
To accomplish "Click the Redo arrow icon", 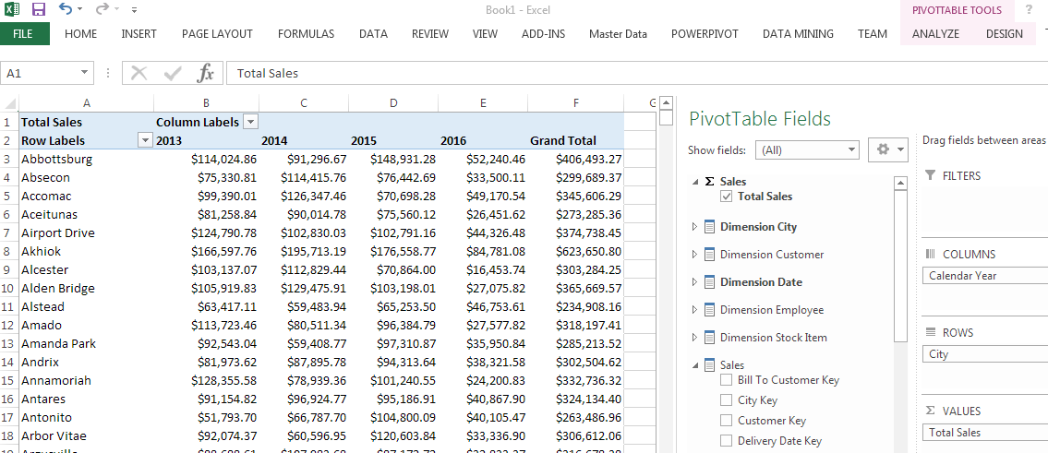I will click(x=102, y=9).
